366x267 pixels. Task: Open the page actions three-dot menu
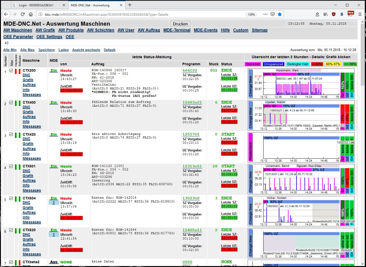coord(265,14)
